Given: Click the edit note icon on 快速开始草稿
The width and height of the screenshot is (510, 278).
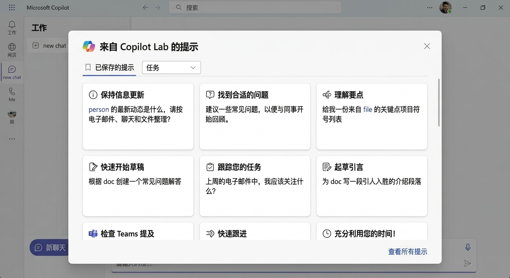Looking at the screenshot, I should coord(93,167).
